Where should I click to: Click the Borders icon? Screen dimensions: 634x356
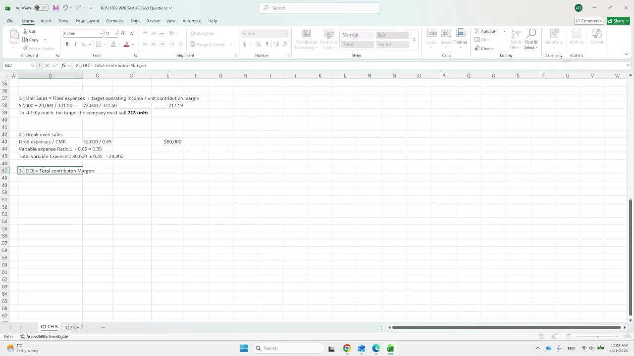(x=99, y=44)
